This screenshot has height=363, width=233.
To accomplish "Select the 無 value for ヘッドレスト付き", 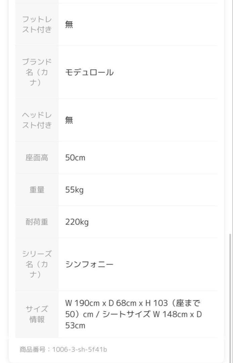I will click(69, 120).
